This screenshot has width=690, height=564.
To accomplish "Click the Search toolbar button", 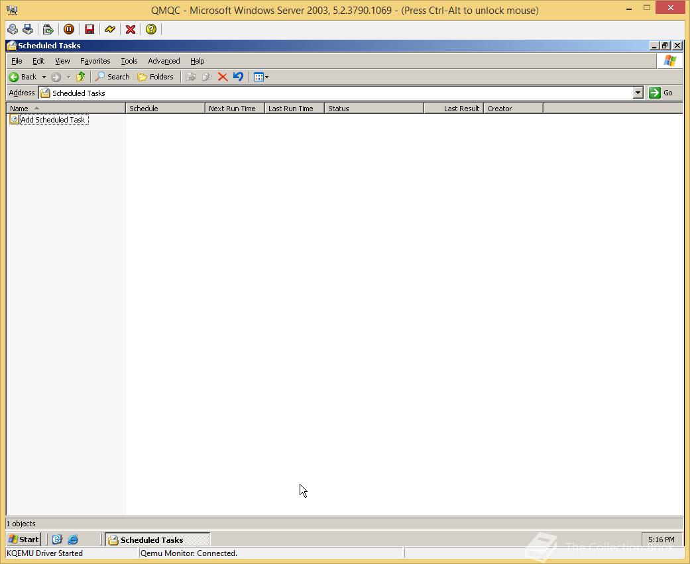I will tap(113, 77).
